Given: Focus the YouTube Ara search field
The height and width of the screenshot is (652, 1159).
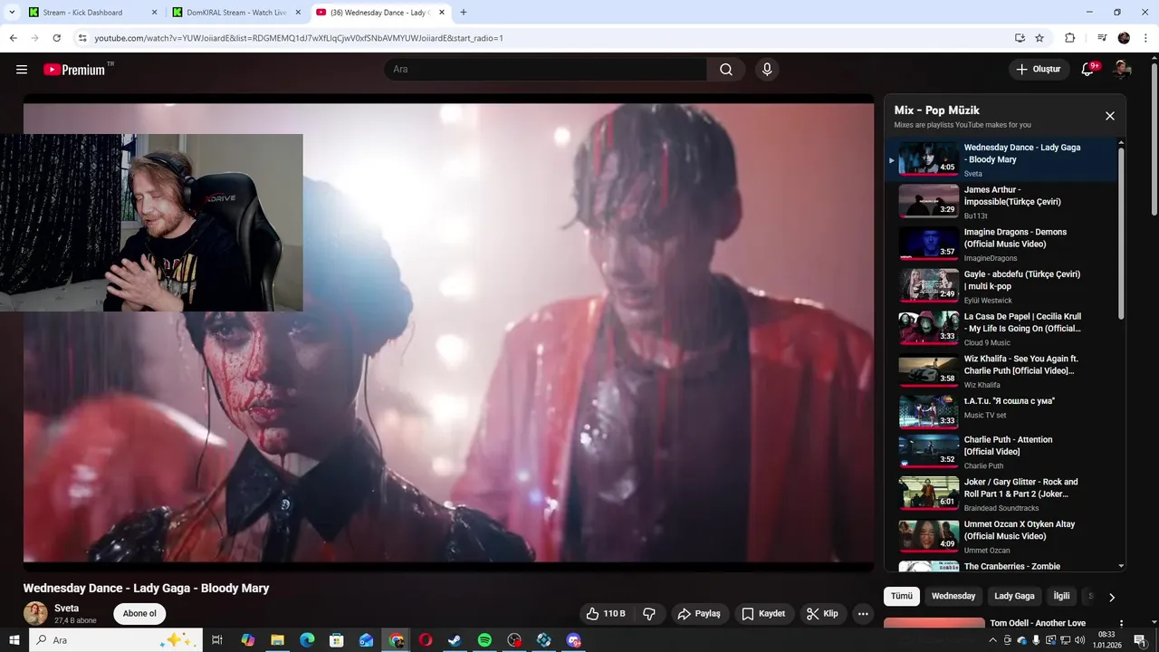Looking at the screenshot, I should 545,70.
